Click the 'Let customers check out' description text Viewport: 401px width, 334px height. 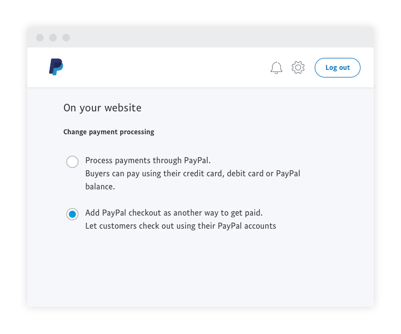click(x=180, y=226)
